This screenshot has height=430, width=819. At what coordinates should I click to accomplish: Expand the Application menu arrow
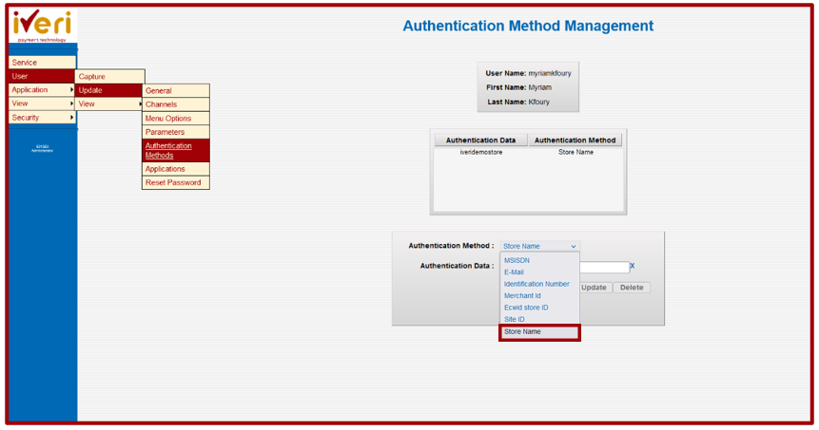[x=71, y=90]
